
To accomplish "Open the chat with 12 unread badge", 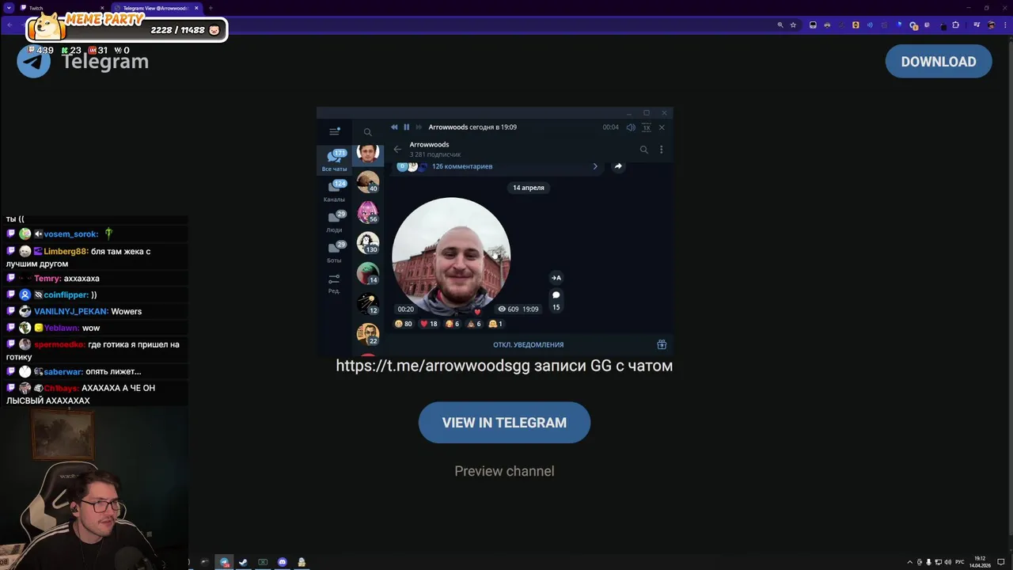I will point(368,304).
